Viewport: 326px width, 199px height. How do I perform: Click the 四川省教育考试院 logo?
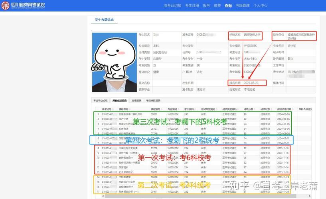coord(23,6)
